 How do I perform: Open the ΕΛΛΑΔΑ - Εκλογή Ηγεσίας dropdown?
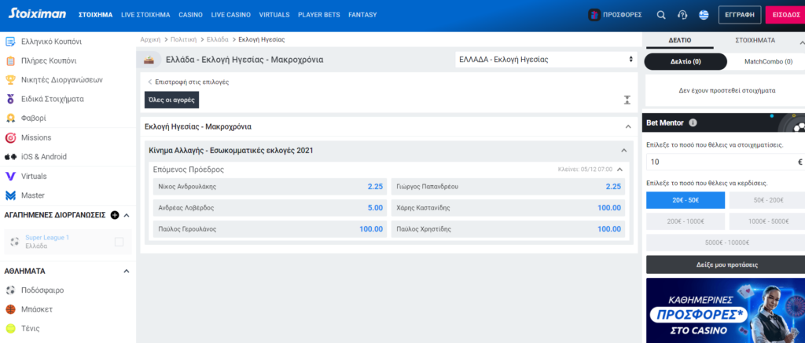point(546,60)
